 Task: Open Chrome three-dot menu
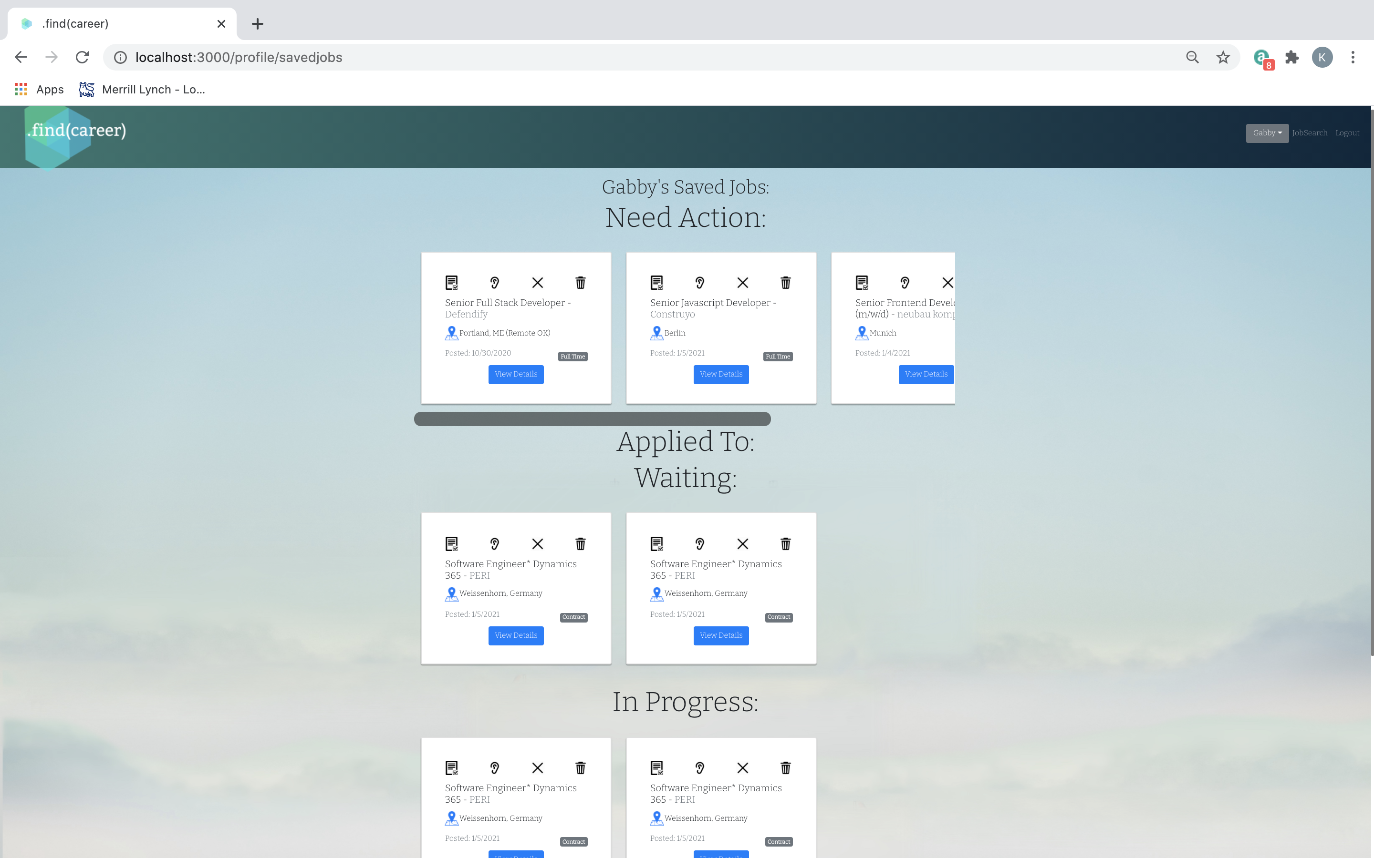tap(1353, 57)
